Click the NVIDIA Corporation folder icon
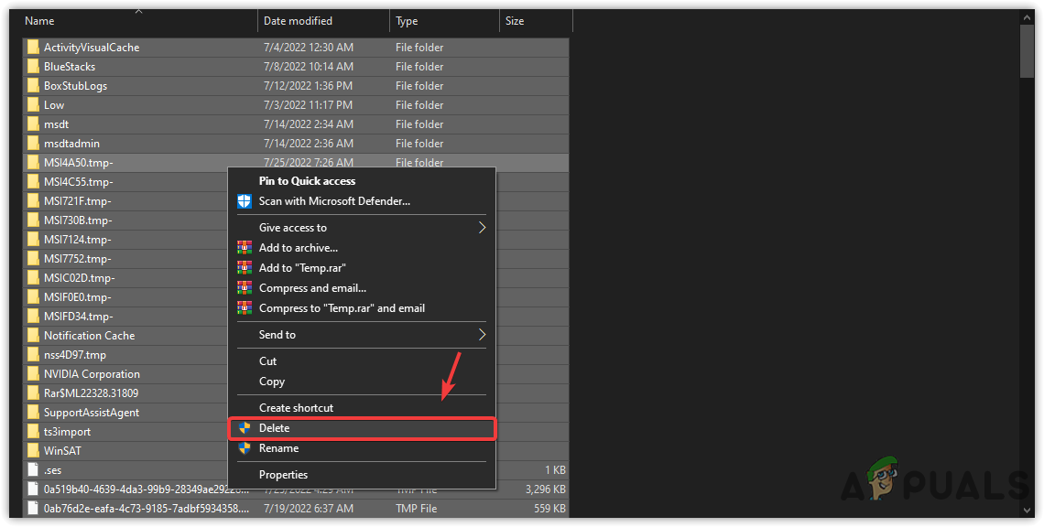This screenshot has height=527, width=1044. [33, 374]
